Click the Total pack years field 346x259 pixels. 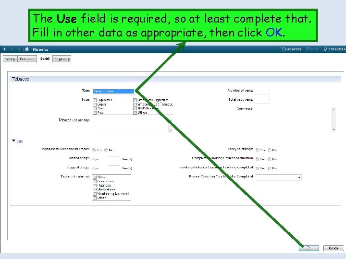(x=262, y=100)
